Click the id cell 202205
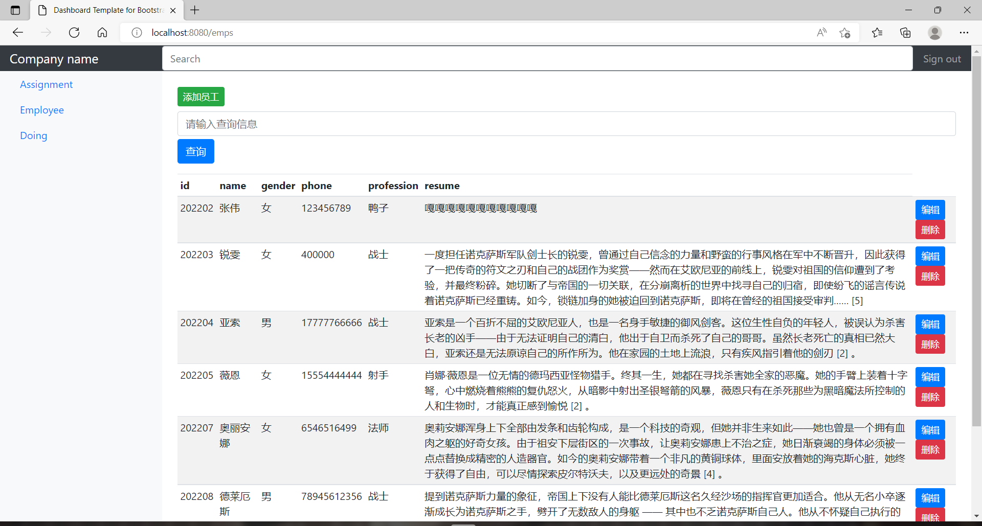 click(196, 375)
